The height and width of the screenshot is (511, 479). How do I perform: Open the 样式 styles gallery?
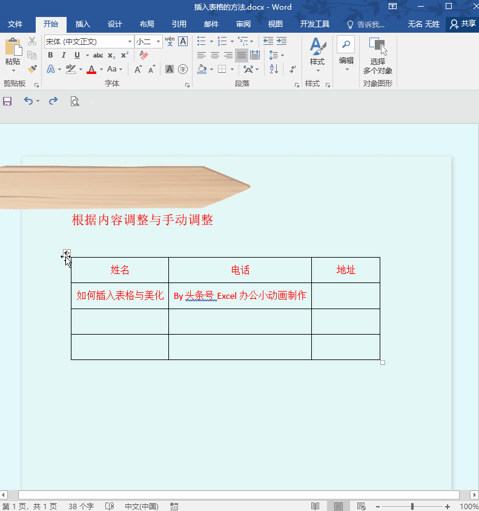pos(317,55)
